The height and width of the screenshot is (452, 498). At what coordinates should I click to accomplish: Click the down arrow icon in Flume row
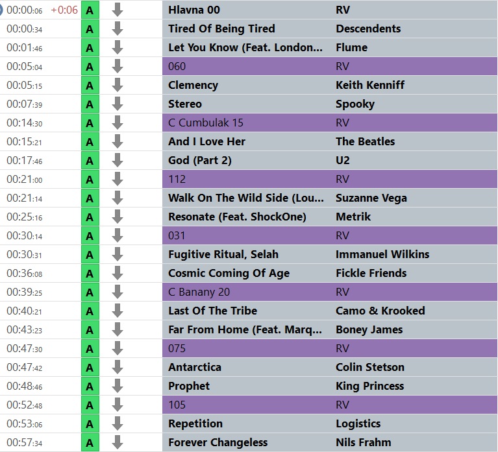tap(117, 47)
